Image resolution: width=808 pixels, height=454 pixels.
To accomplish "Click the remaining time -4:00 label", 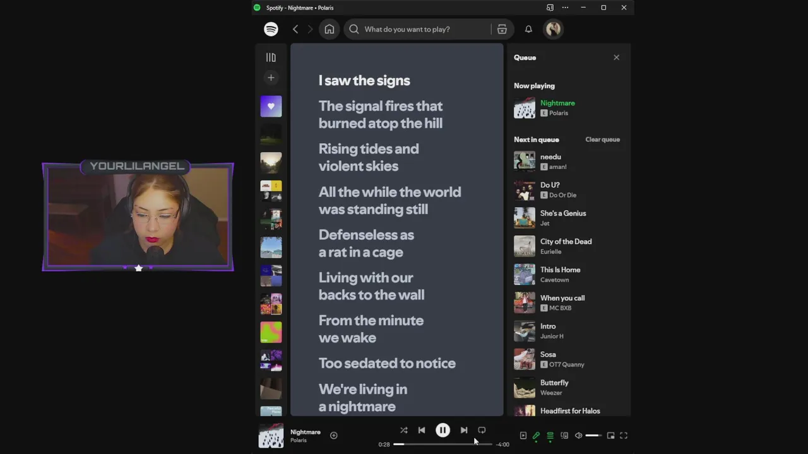I will coord(502,445).
